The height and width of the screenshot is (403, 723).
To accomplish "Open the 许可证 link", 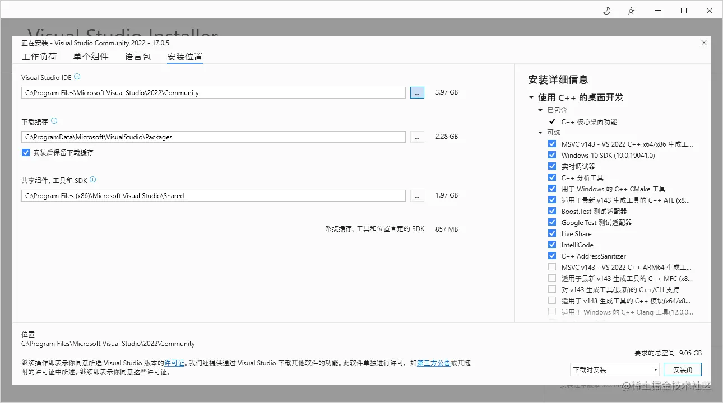I will [x=174, y=363].
